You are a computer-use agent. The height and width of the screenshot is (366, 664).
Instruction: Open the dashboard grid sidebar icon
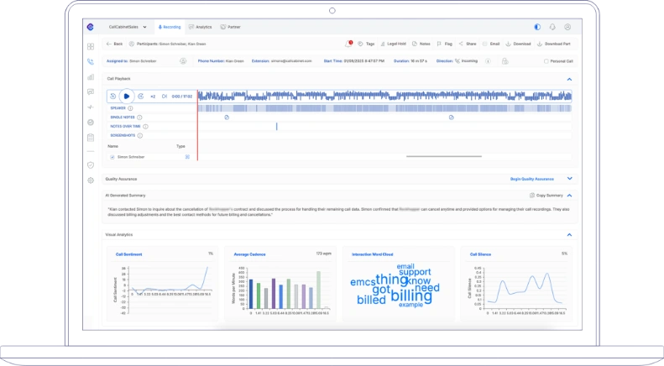click(91, 46)
